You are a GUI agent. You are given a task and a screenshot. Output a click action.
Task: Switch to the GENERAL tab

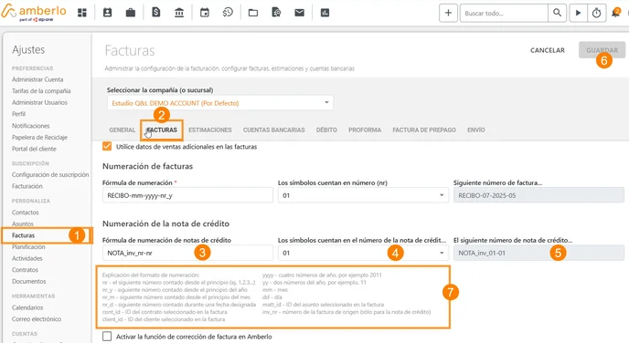[122, 130]
